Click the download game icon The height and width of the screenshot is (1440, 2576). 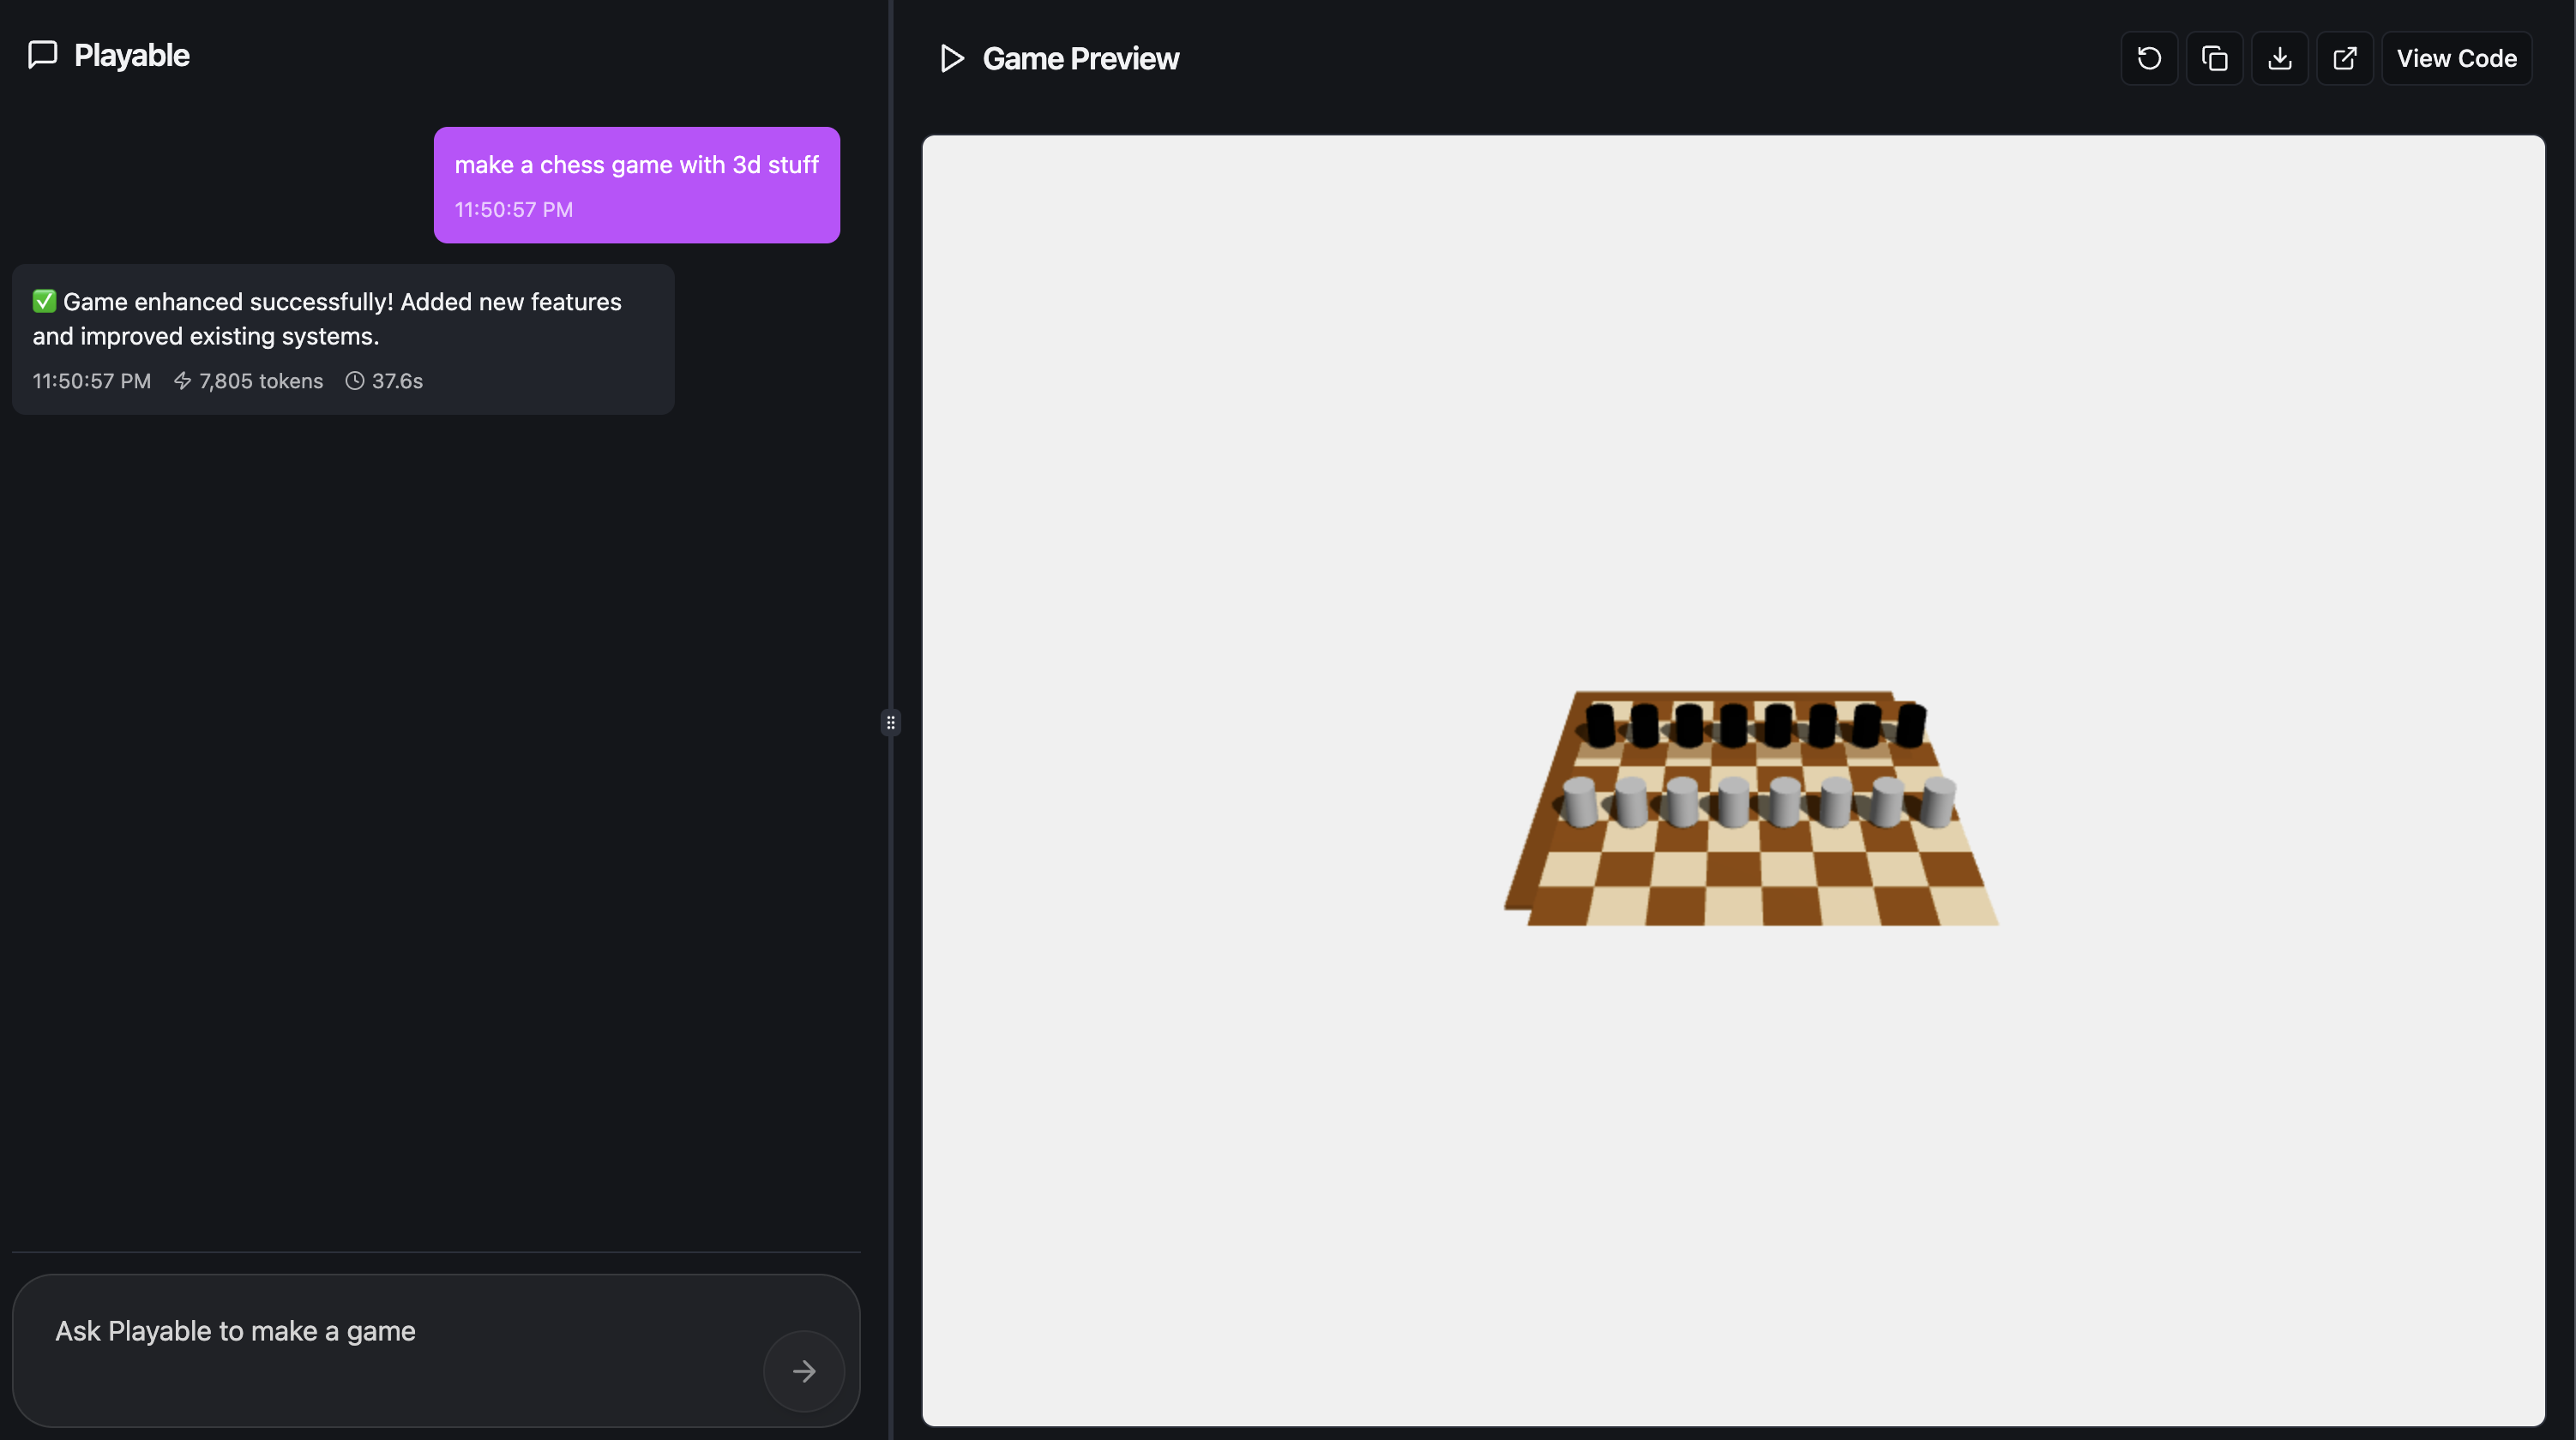[x=2279, y=58]
